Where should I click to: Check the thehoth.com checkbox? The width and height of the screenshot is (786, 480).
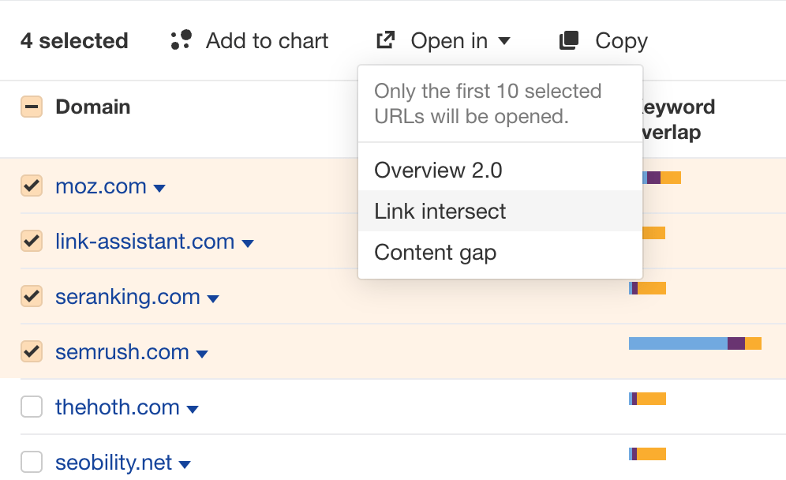click(x=32, y=407)
